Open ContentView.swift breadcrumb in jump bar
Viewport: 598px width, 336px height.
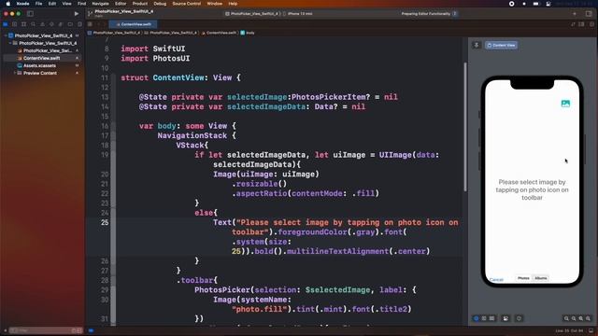(x=219, y=33)
